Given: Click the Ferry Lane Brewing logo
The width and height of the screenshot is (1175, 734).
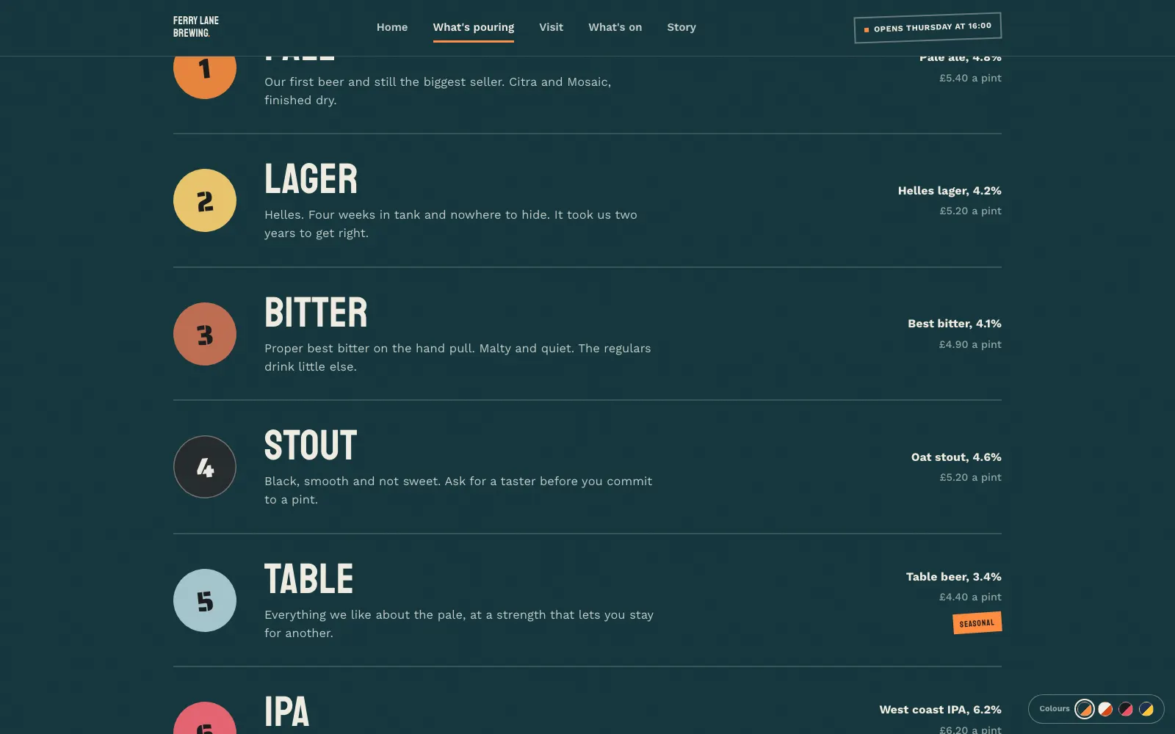Looking at the screenshot, I should (196, 27).
